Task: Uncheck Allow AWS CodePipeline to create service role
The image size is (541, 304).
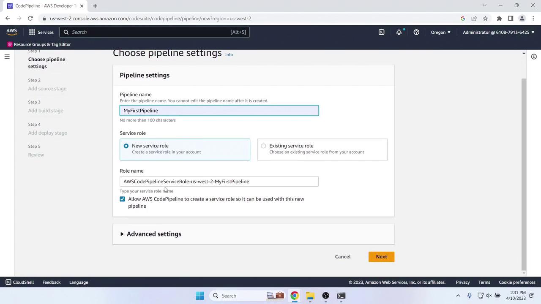Action: [122, 199]
